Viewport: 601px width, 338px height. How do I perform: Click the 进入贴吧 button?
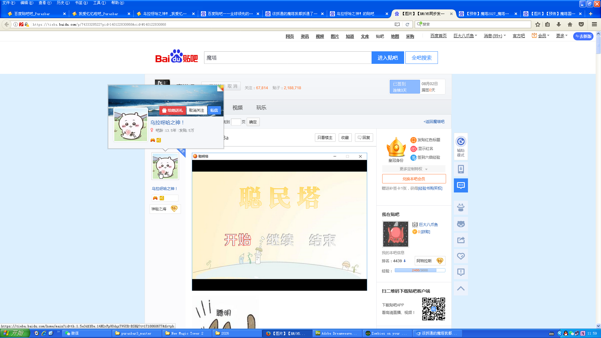tap(388, 58)
